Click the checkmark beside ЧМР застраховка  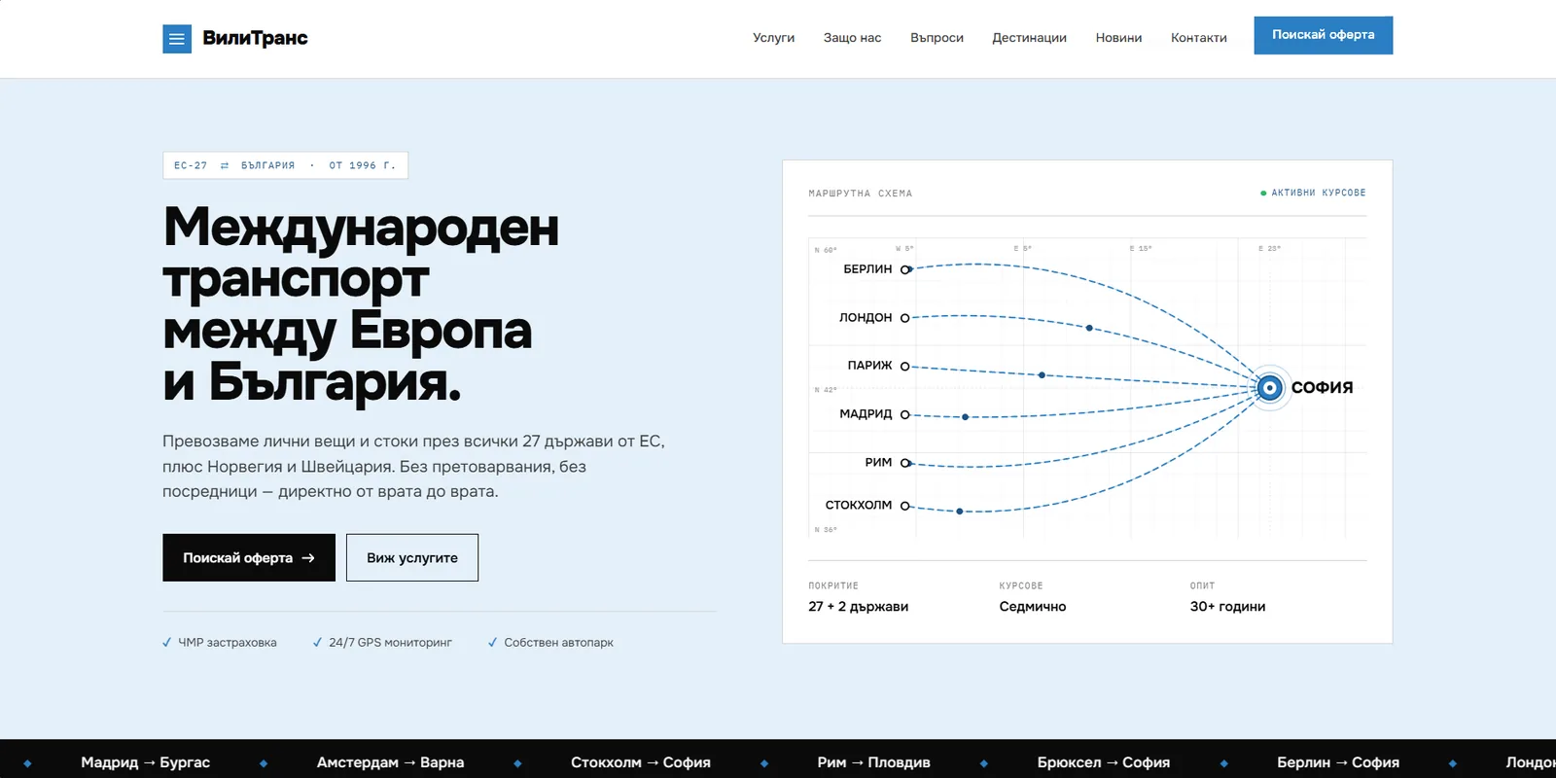[167, 642]
